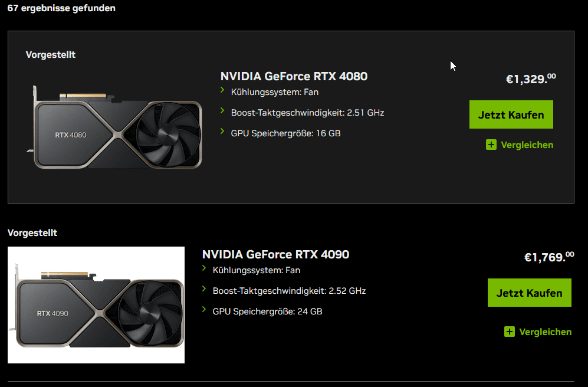Click the "67 ergebnisse gefunden" results text

click(x=61, y=8)
